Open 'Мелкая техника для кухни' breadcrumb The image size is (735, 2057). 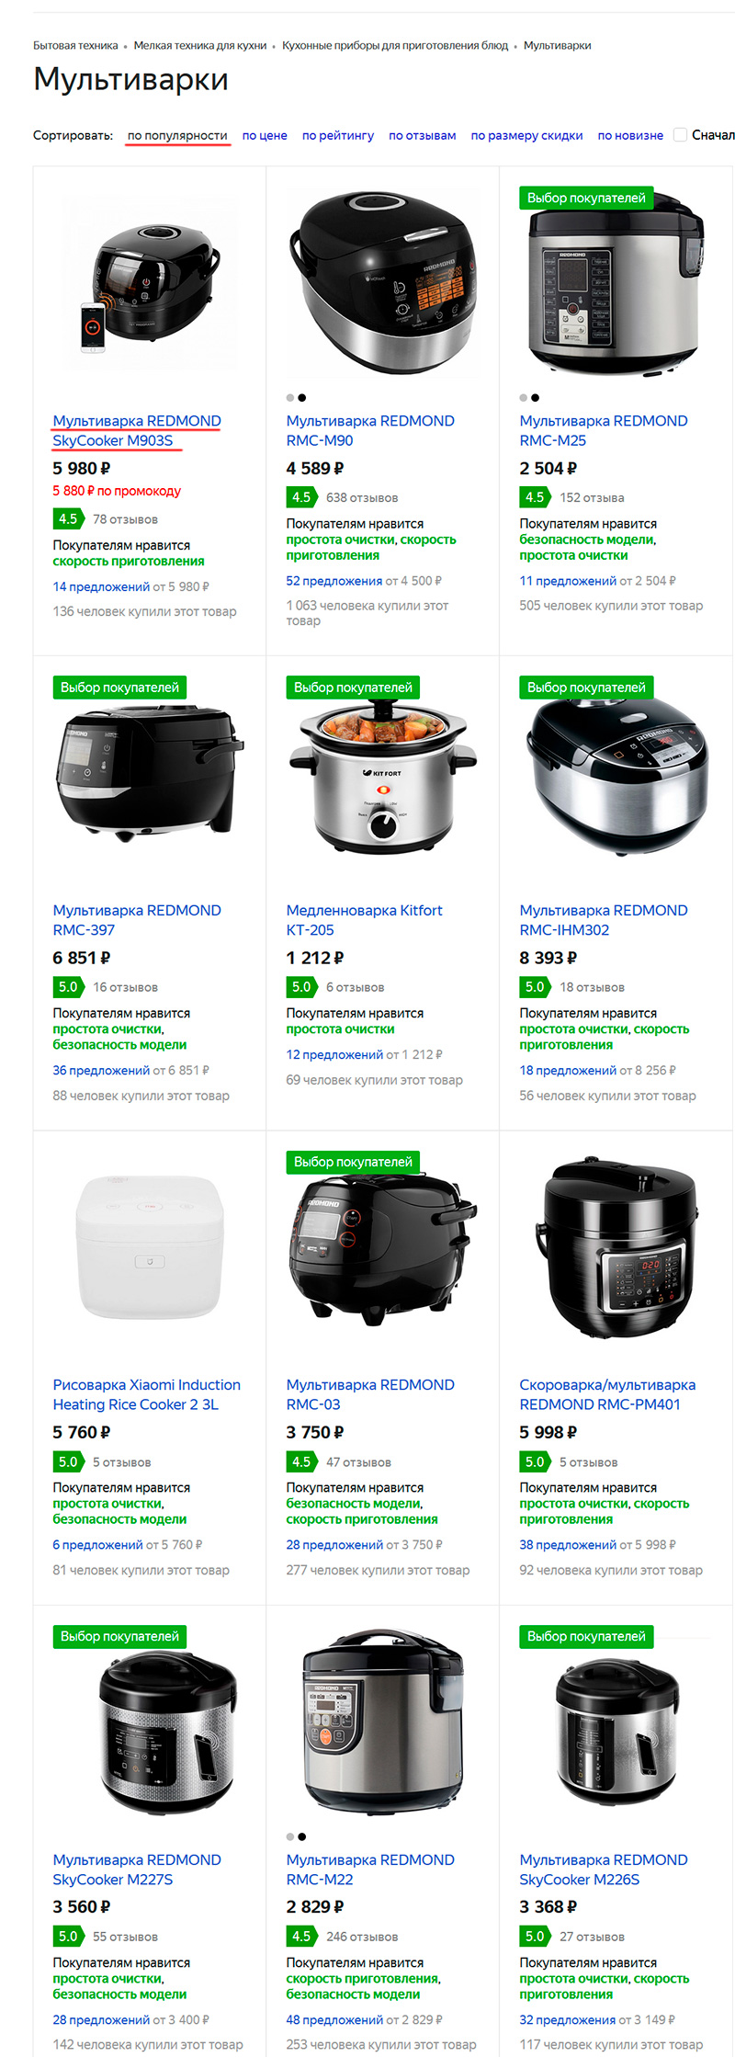click(x=200, y=45)
